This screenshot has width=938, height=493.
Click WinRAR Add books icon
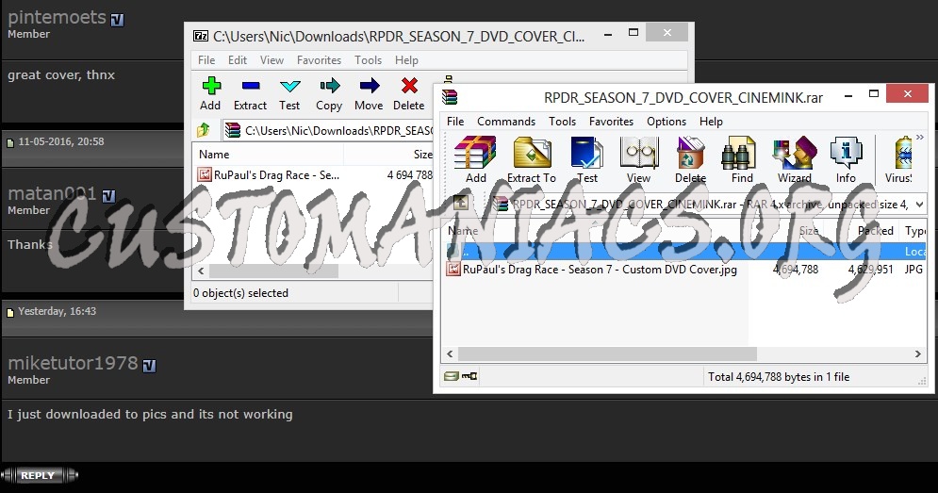pyautogui.click(x=475, y=153)
